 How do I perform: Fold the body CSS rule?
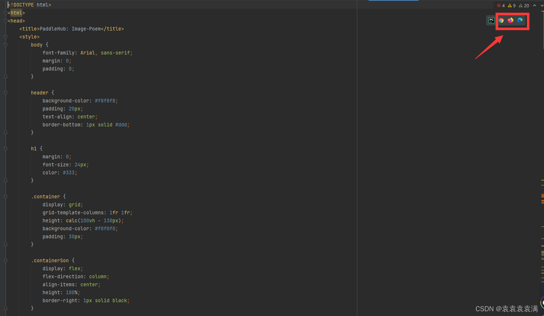click(x=5, y=45)
